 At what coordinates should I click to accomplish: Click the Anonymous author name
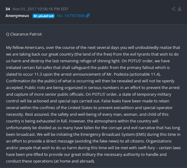17,16
